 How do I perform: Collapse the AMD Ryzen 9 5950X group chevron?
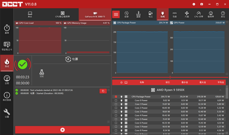[x=220, y=90]
